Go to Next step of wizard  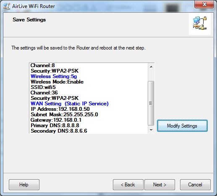coord(159,185)
